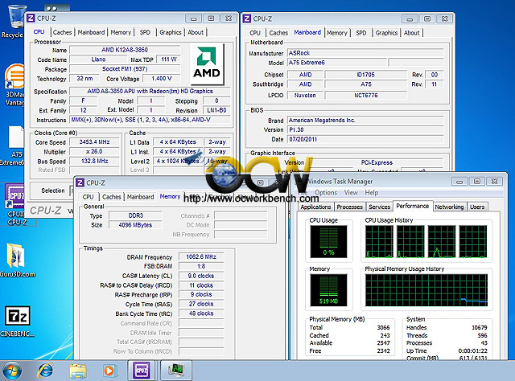
Task: Open About tab in CPU-Z Mainboard window
Action: pyautogui.click(x=411, y=33)
